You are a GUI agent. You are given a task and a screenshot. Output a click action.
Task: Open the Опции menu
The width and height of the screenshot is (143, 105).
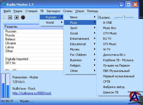[x=80, y=11]
